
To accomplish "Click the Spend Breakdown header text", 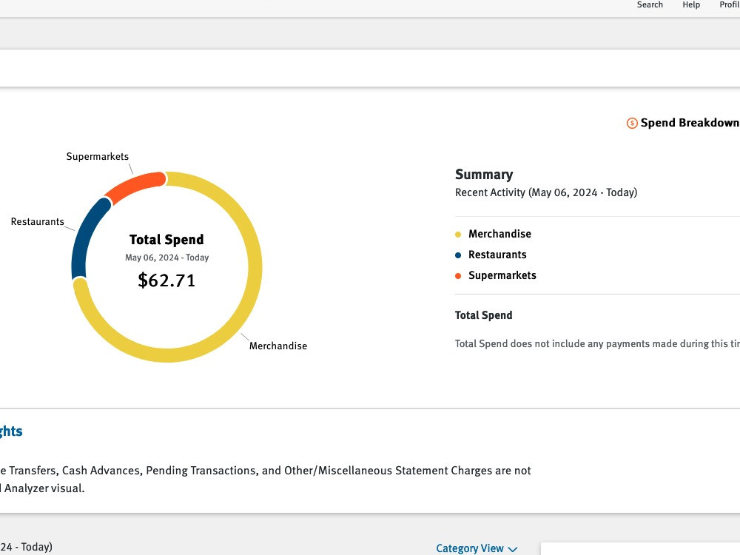I will coord(692,123).
